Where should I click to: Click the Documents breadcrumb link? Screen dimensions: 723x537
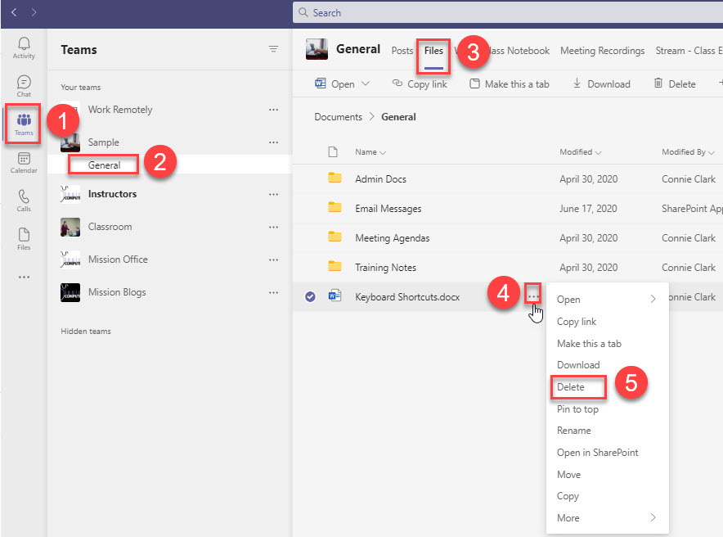338,117
